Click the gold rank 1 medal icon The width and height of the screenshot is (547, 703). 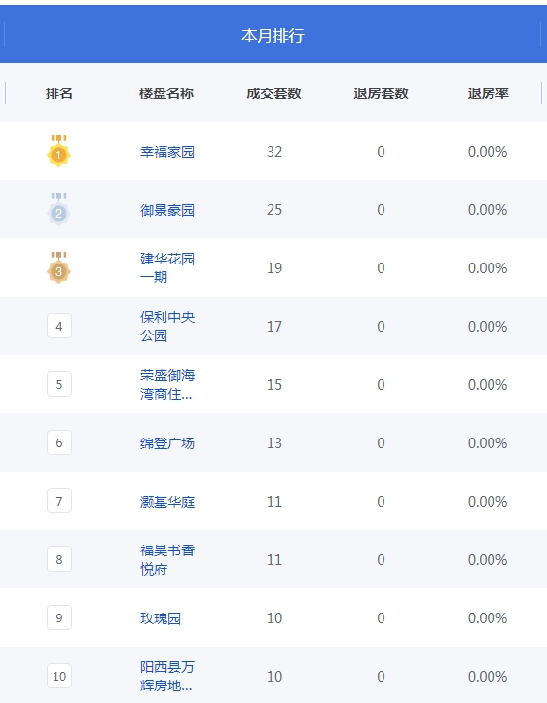[58, 151]
